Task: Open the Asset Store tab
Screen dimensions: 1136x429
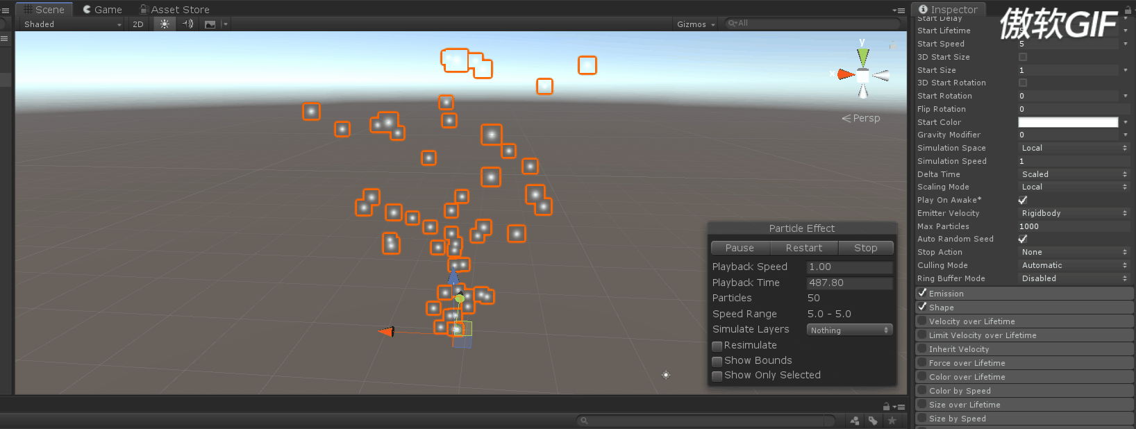Action: click(x=174, y=10)
